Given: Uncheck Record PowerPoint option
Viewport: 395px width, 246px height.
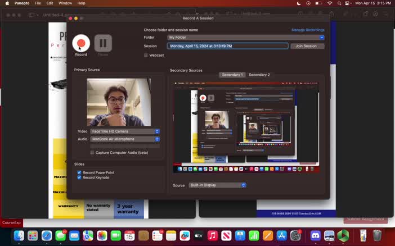Looking at the screenshot, I should pyautogui.click(x=79, y=172).
